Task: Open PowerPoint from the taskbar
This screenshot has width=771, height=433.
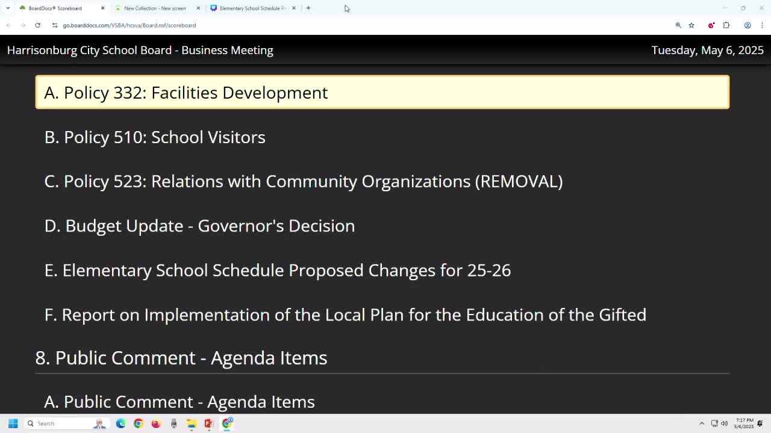Action: (209, 423)
